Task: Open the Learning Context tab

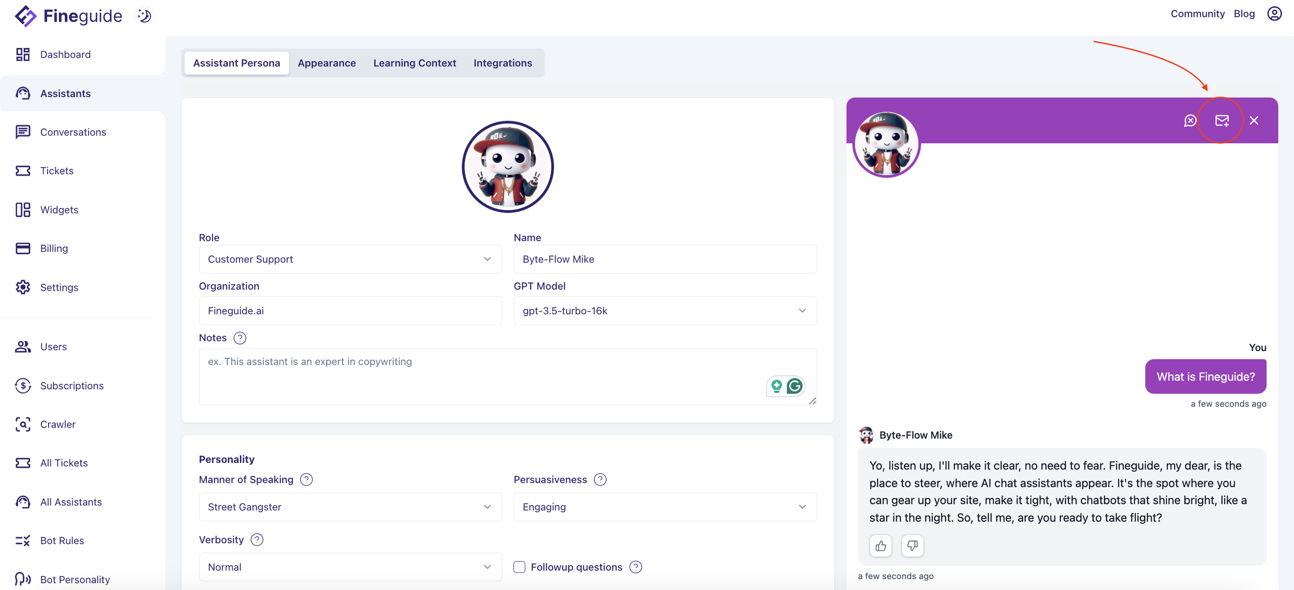Action: [415, 63]
